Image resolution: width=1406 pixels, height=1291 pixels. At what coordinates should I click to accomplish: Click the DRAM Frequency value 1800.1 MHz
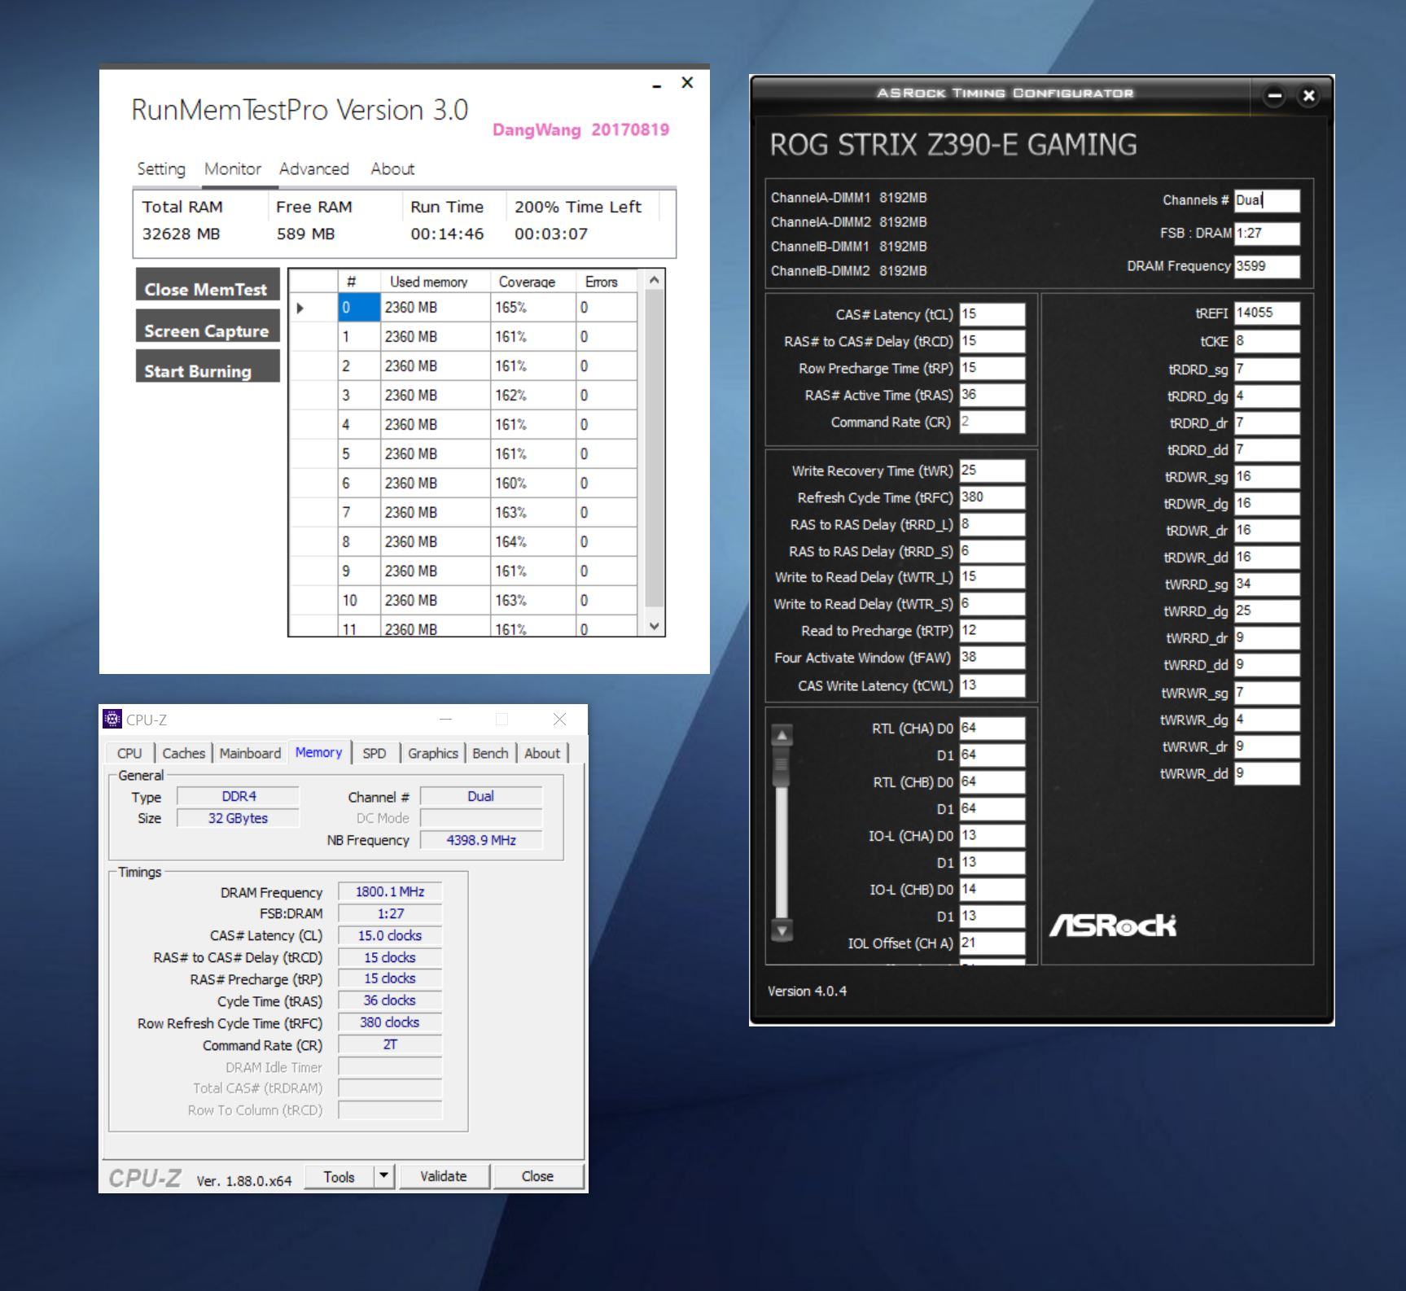390,892
